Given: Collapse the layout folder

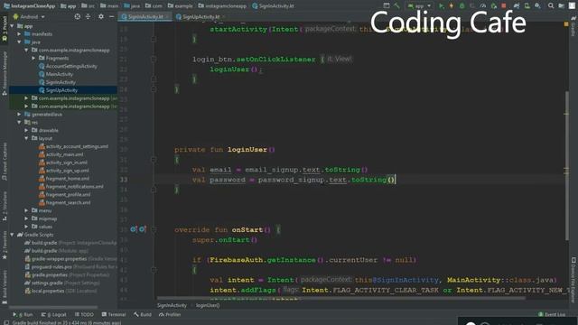Looking at the screenshot, I should 26,138.
